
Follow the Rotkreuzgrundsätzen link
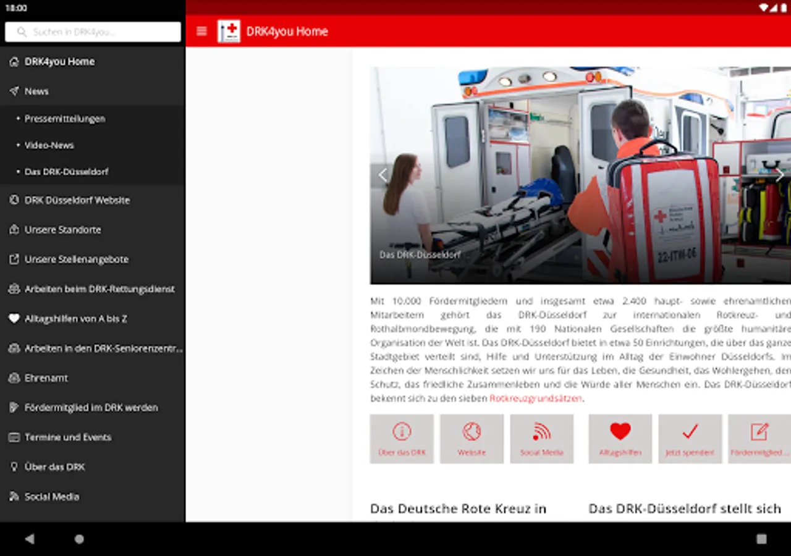(x=536, y=398)
